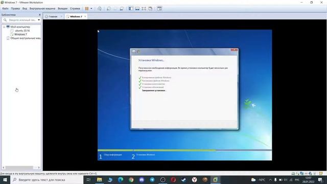Click the taskbar search box
Image resolution: width=327 pixels, height=184 pixels.
(x=46, y=179)
